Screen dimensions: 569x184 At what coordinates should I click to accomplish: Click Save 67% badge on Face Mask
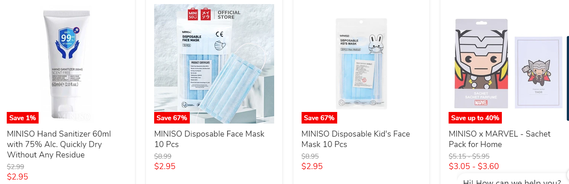(172, 118)
